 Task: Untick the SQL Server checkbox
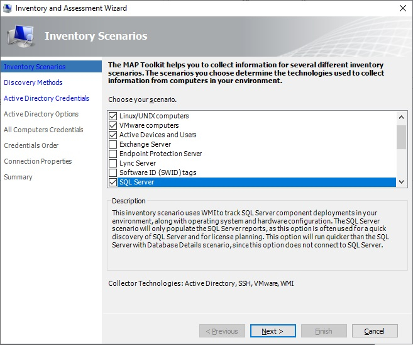point(113,183)
